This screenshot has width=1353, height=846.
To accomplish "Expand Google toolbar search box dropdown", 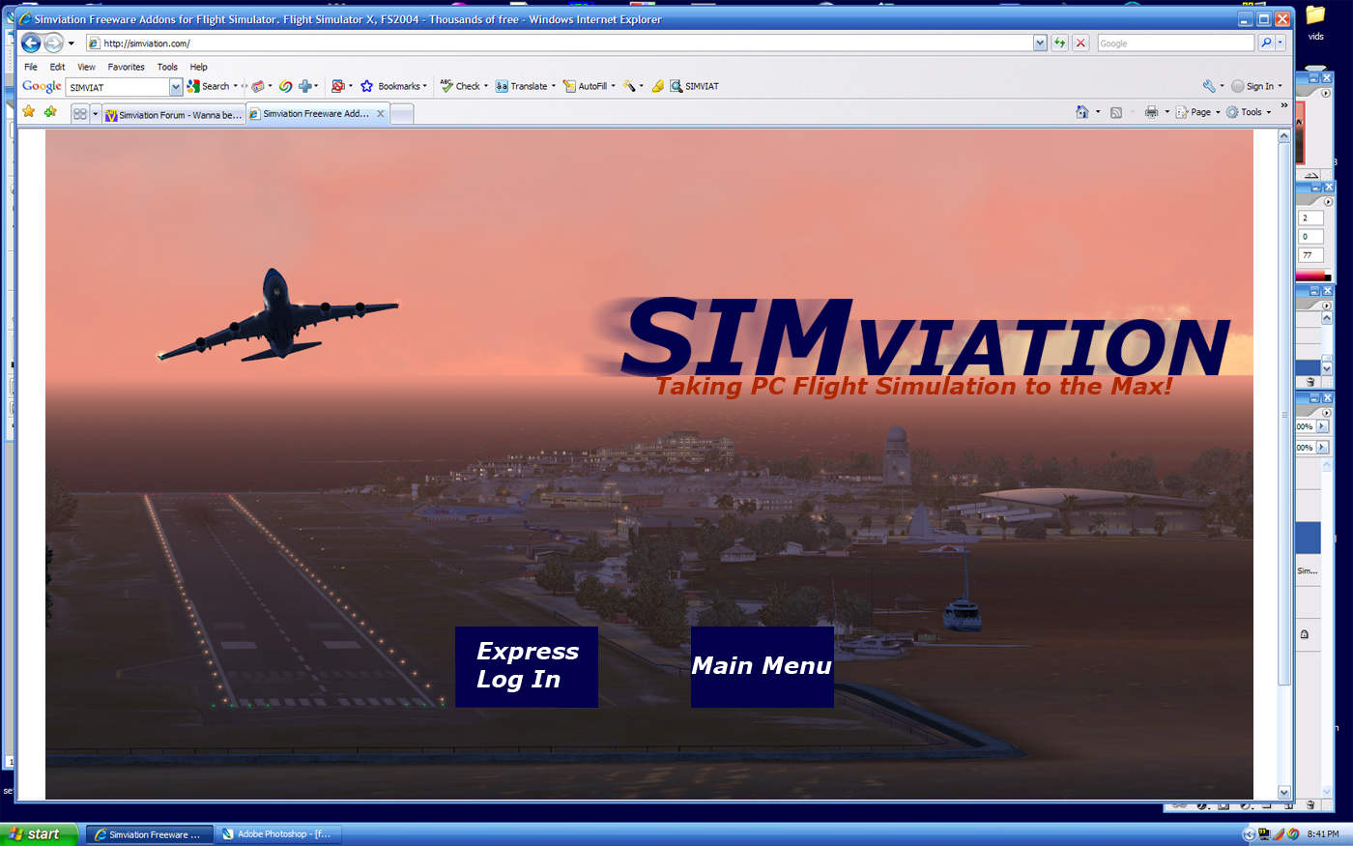I will [176, 87].
